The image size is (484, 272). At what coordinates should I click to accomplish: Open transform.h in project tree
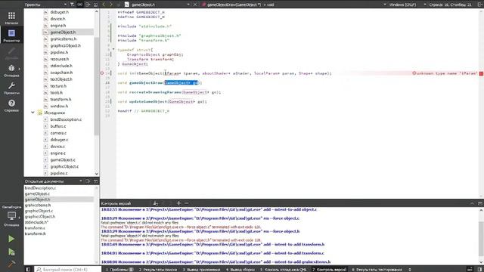click(60, 99)
